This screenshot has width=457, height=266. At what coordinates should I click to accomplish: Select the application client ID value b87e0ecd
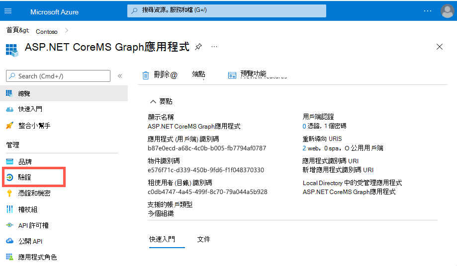pyautogui.click(x=207, y=148)
